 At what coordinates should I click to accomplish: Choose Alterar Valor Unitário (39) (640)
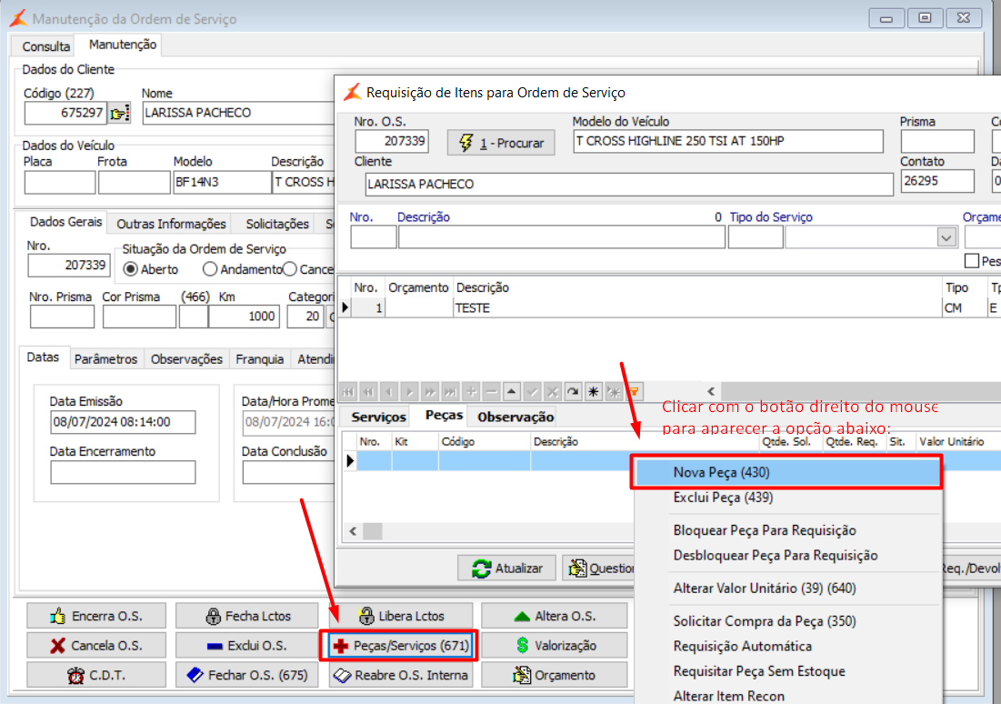pyautogui.click(x=787, y=588)
